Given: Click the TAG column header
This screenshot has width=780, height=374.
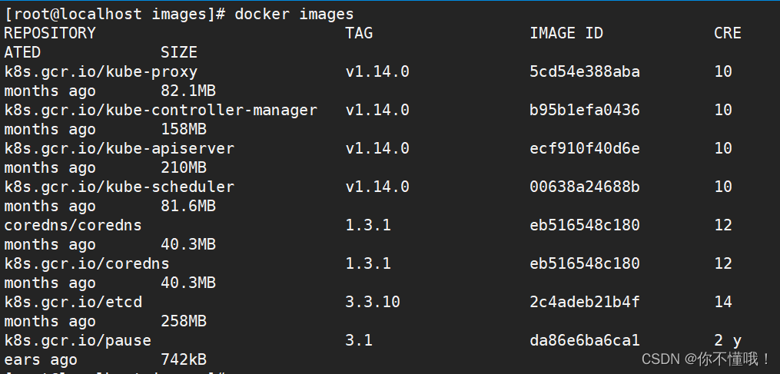Looking at the screenshot, I should coord(359,33).
